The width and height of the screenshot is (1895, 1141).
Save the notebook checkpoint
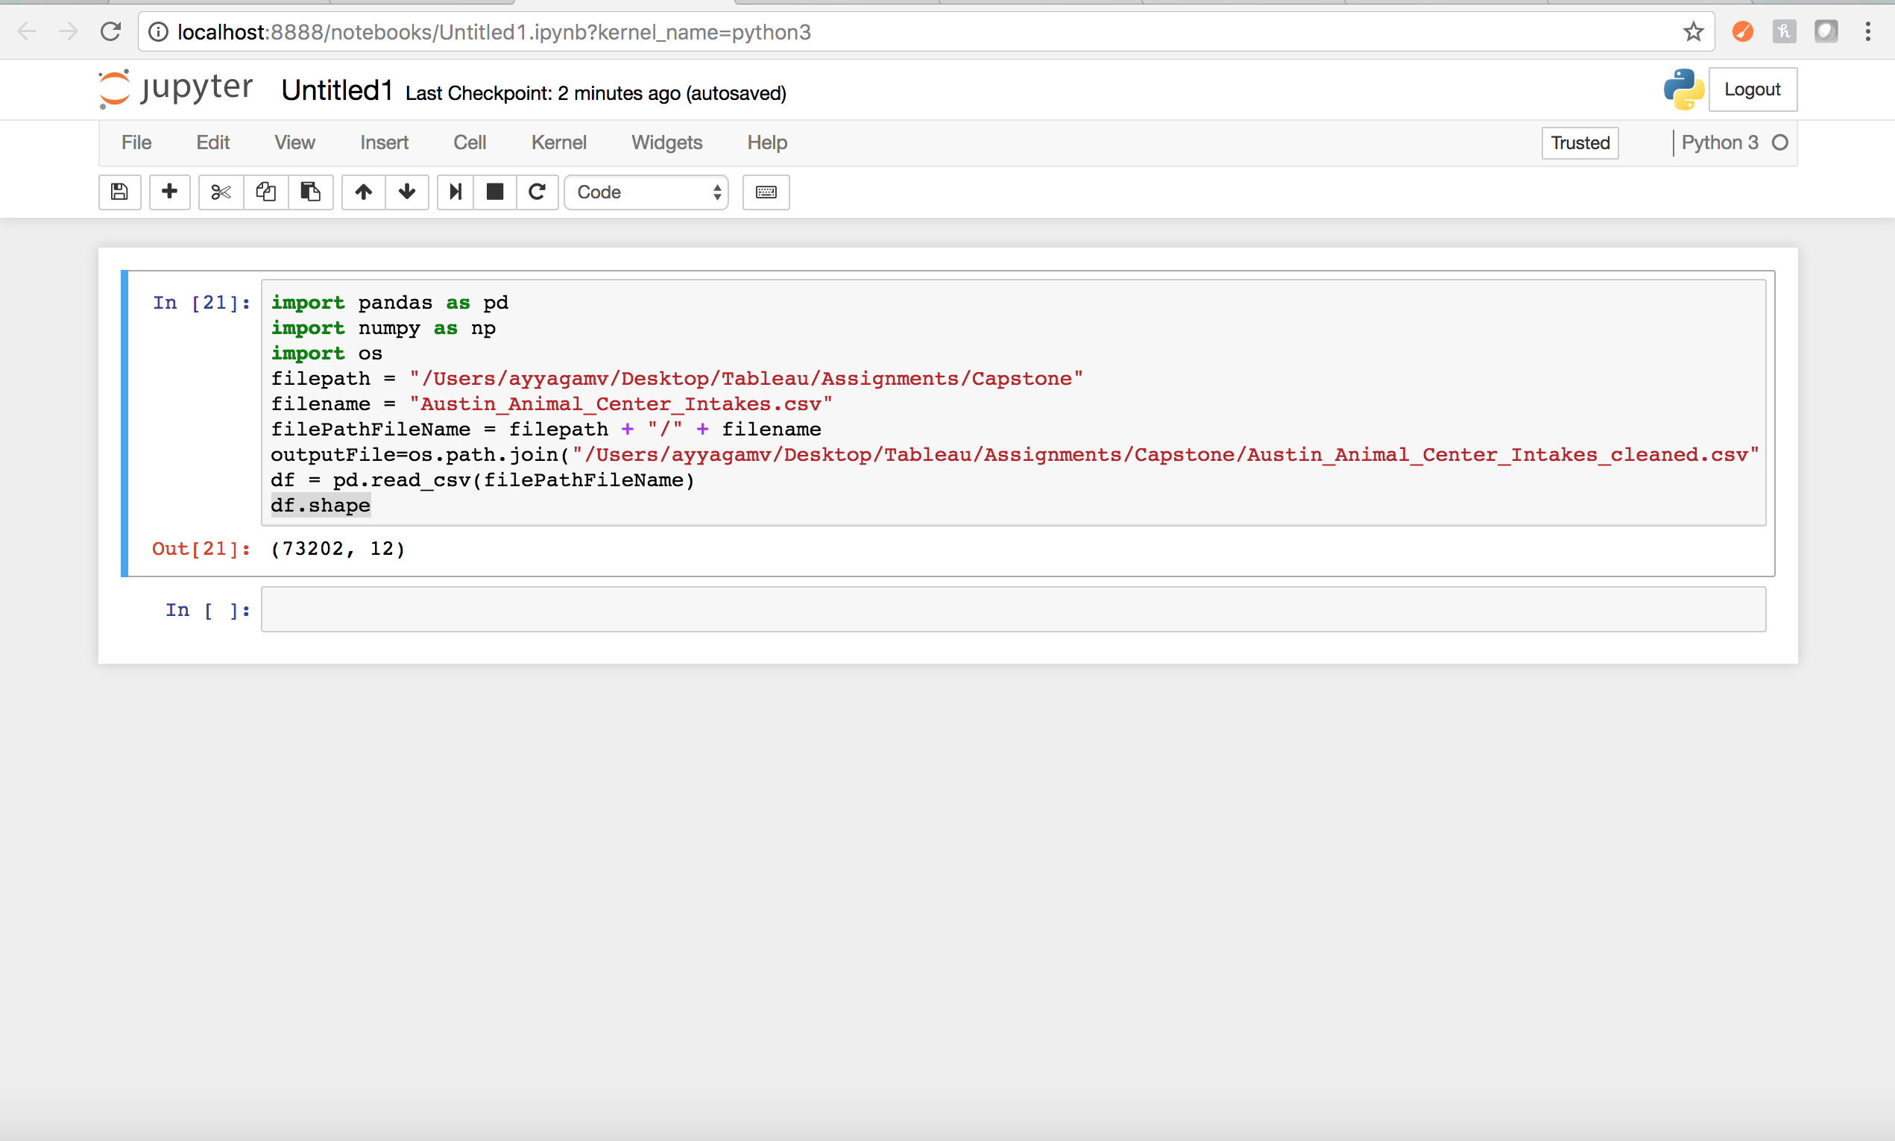click(120, 192)
